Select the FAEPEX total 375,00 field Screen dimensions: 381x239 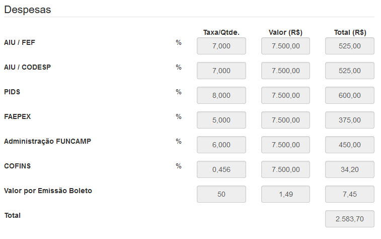(350, 120)
